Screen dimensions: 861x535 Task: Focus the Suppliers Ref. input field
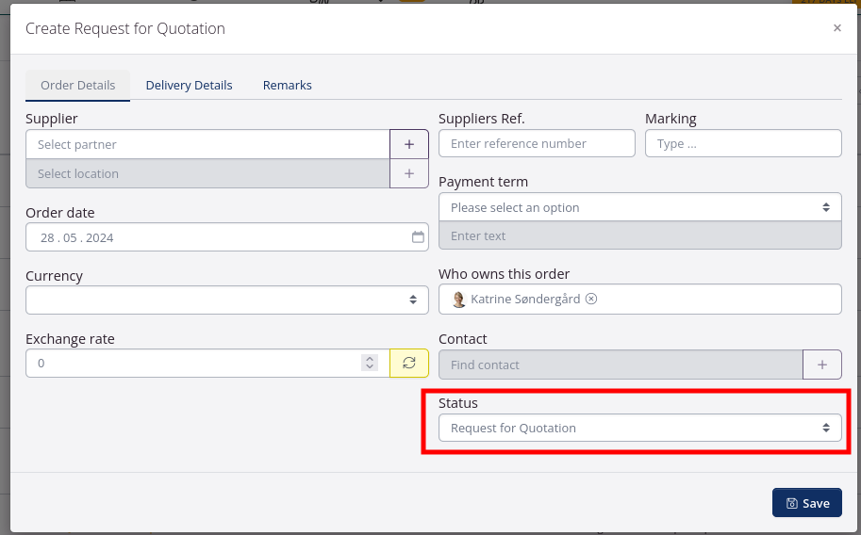pos(537,143)
